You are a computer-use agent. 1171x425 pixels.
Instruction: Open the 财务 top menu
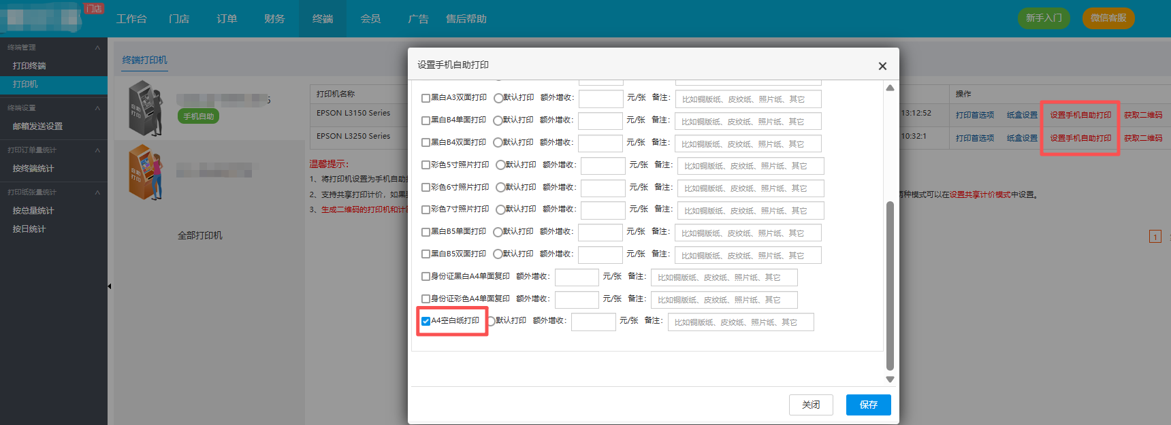pyautogui.click(x=274, y=19)
